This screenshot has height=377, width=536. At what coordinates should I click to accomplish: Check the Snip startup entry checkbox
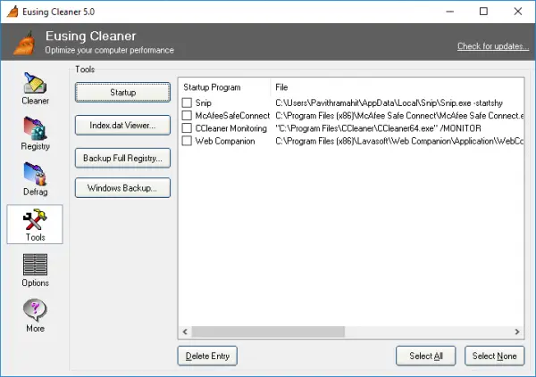[x=187, y=102]
